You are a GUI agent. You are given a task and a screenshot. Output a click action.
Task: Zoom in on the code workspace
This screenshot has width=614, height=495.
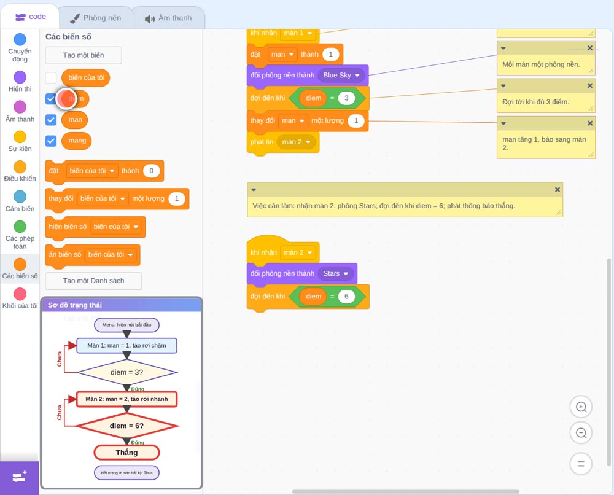click(581, 407)
